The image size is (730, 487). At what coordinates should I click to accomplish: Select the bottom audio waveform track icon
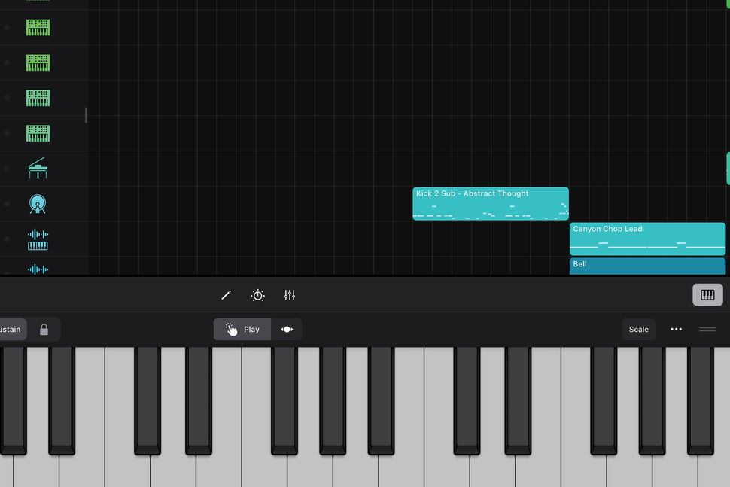click(38, 269)
